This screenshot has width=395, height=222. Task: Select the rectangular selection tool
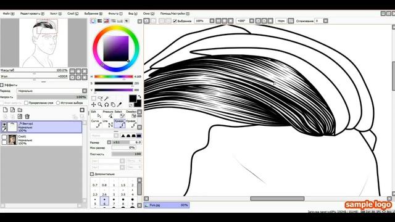tap(93, 98)
